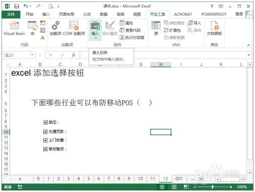Open the Insert controls toolbox button
The width and height of the screenshot is (255, 192).
coord(95,30)
